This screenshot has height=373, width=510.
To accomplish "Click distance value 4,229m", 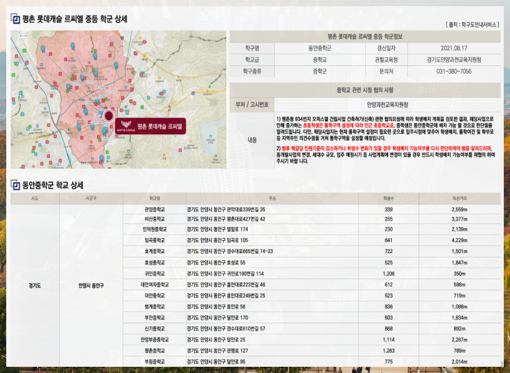I will (459, 241).
